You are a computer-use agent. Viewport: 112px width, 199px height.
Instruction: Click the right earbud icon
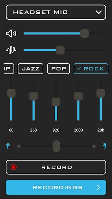105,146
